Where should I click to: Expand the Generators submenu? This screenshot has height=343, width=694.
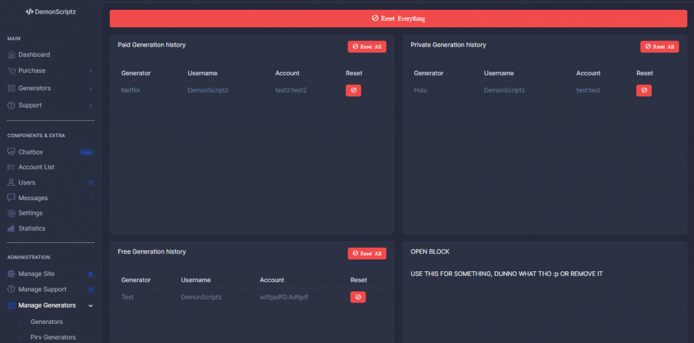point(90,88)
